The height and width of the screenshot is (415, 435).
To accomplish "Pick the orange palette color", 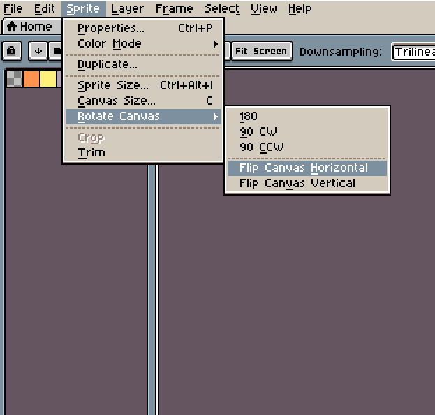I will coord(31,79).
